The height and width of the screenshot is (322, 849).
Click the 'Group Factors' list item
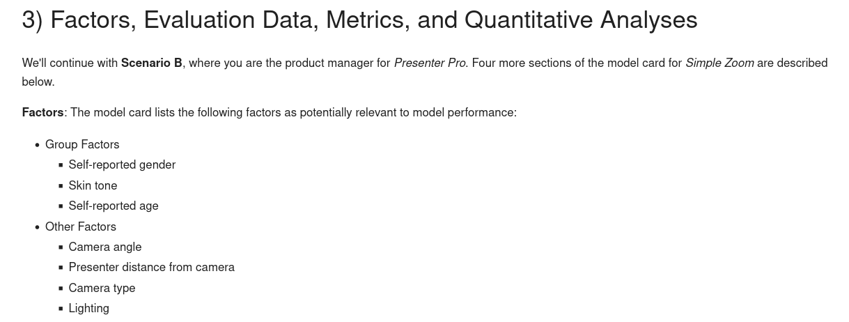[82, 144]
